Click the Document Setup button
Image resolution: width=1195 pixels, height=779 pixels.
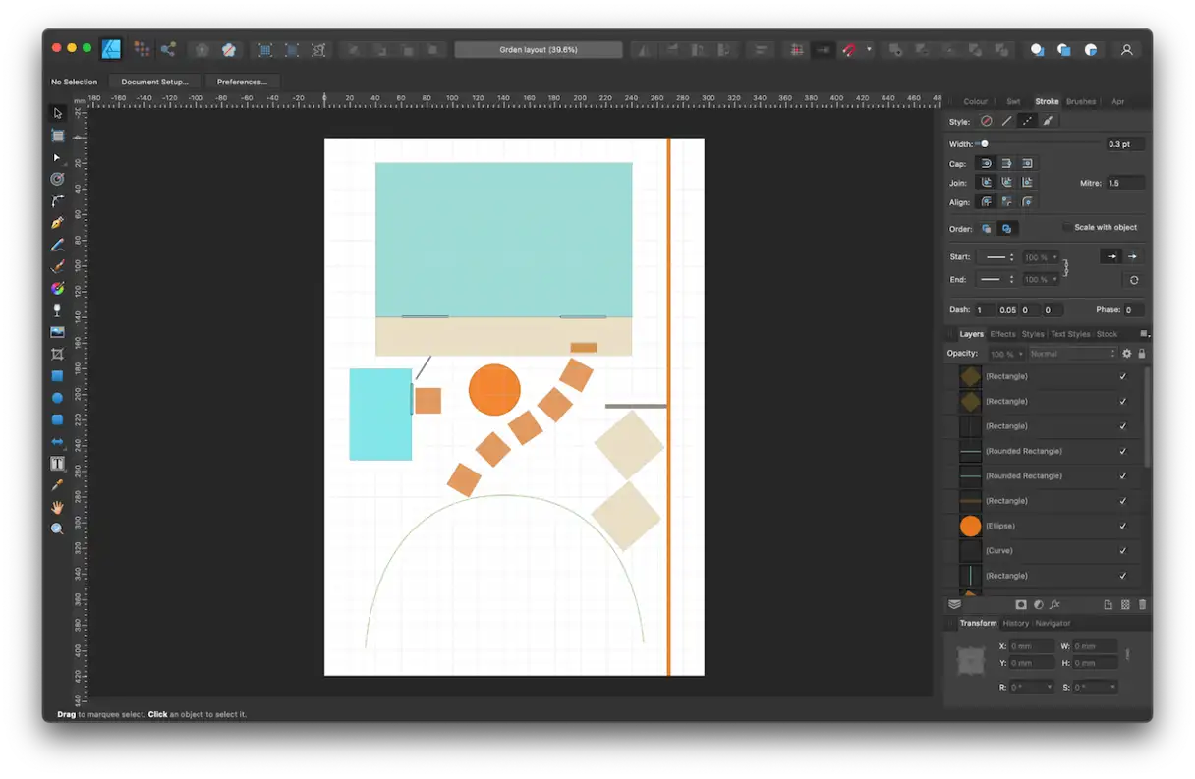click(155, 82)
